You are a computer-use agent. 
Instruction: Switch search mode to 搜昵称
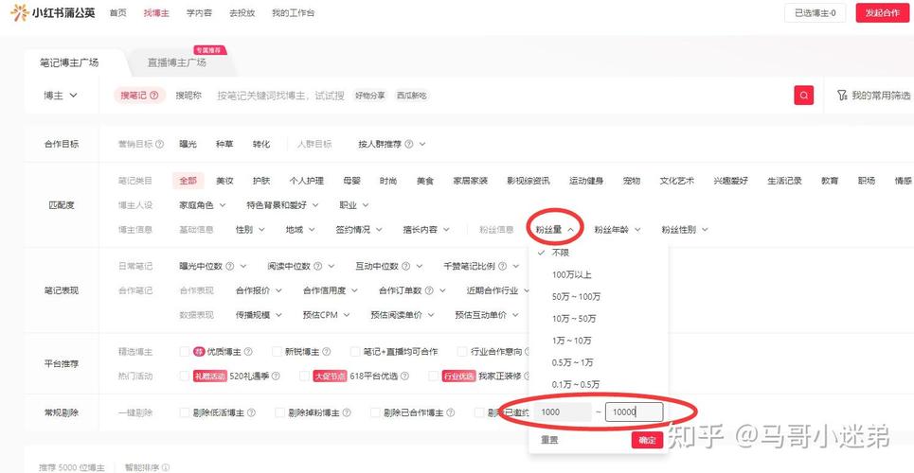point(188,96)
